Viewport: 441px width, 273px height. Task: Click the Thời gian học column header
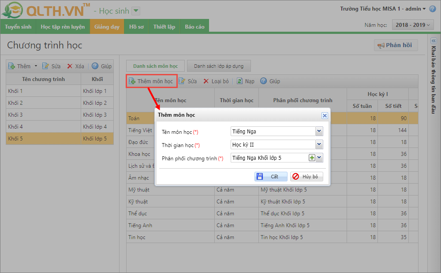coord(236,100)
